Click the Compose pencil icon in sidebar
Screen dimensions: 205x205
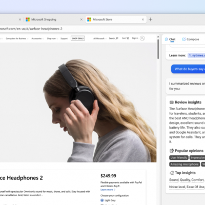click(x=184, y=39)
